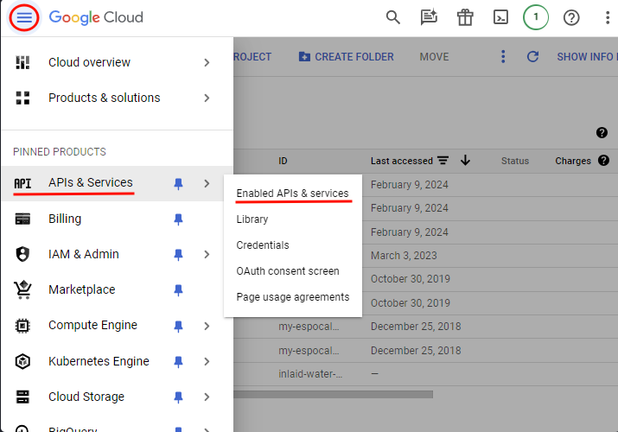The image size is (618, 432).
Task: Open Marketplace from pinned products
Action: 81,289
